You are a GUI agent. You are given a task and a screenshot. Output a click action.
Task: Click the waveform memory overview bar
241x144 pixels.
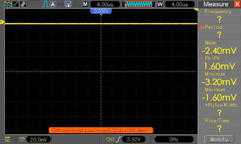[x=139, y=4]
